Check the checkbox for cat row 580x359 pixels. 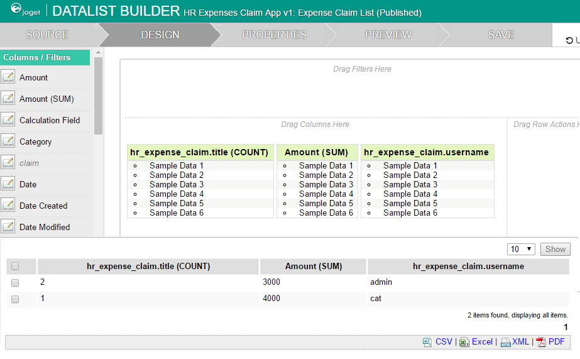(x=15, y=299)
